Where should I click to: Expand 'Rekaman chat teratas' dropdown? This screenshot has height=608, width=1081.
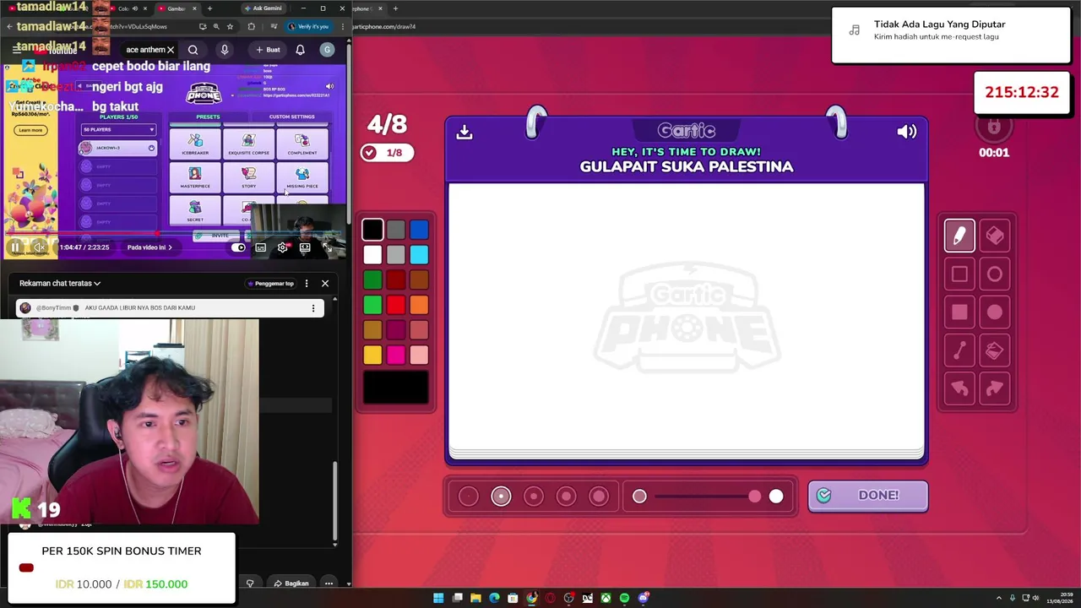point(60,284)
